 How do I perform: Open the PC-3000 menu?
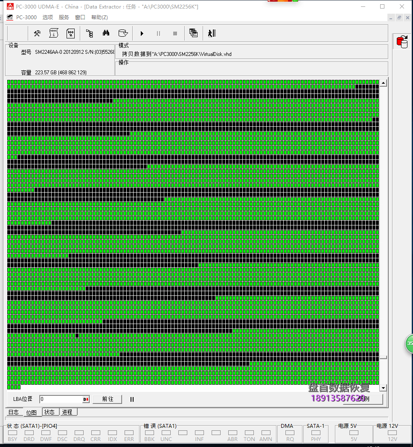[26, 18]
